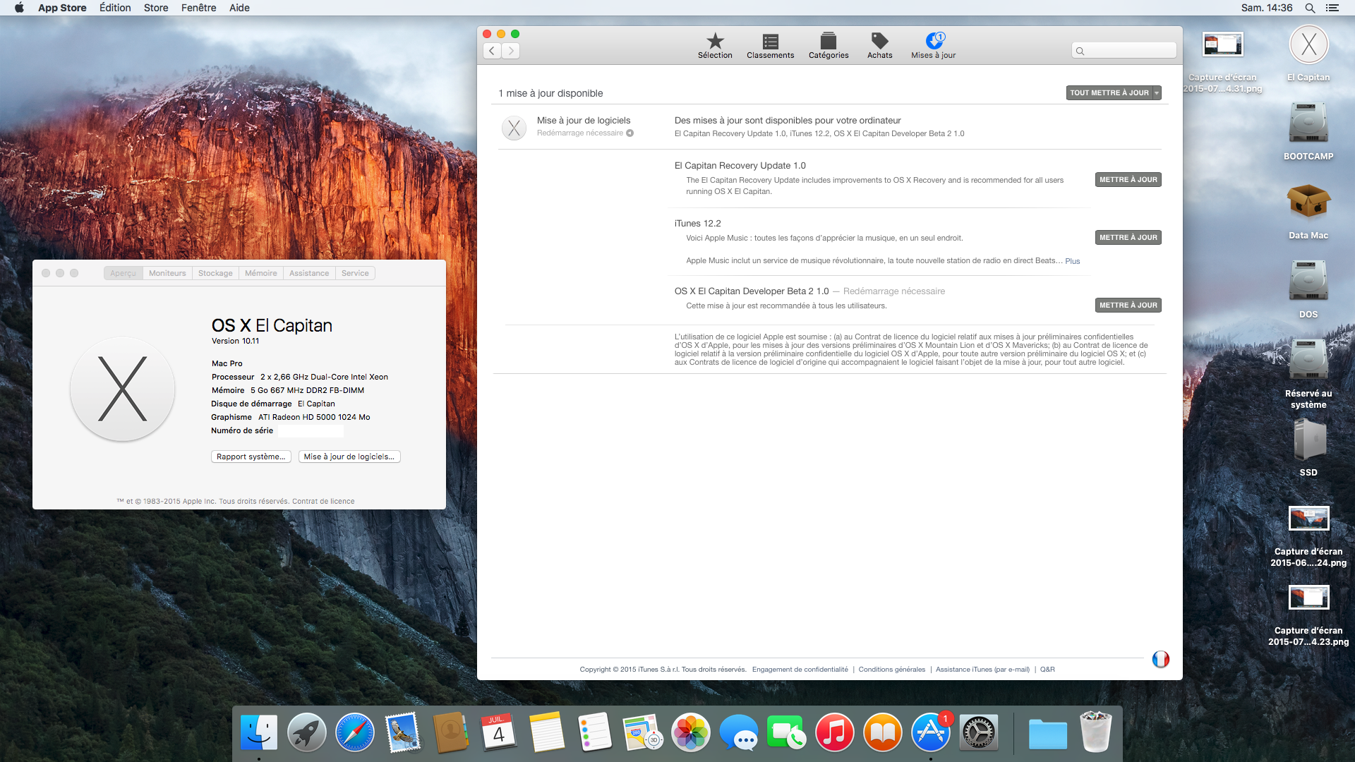The width and height of the screenshot is (1355, 762).
Task: Open the Apple menu
Action: pos(19,8)
